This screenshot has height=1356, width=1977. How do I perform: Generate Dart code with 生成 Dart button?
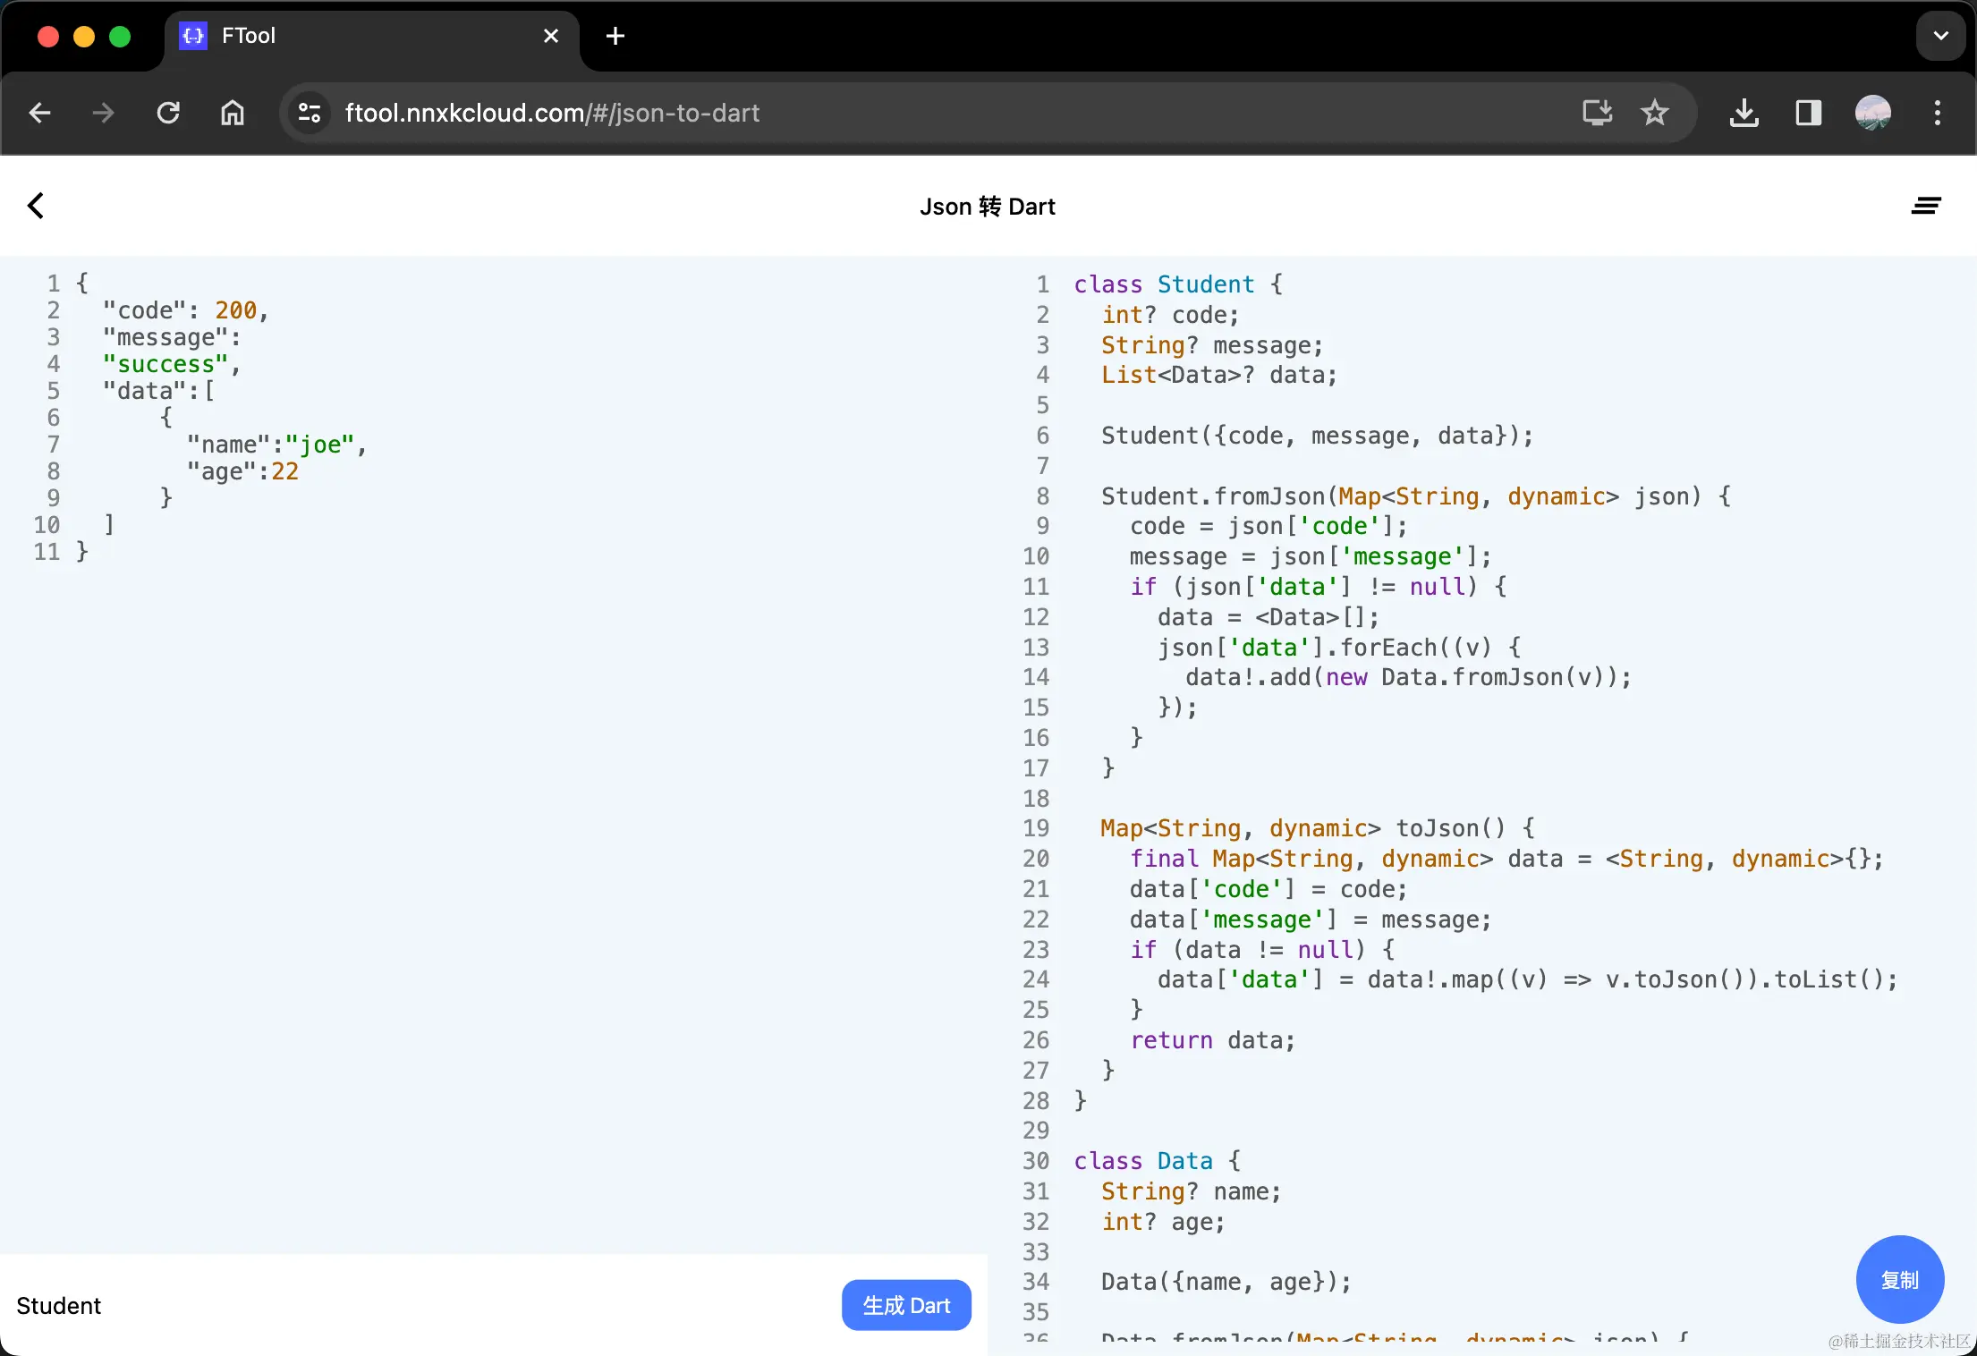click(906, 1305)
